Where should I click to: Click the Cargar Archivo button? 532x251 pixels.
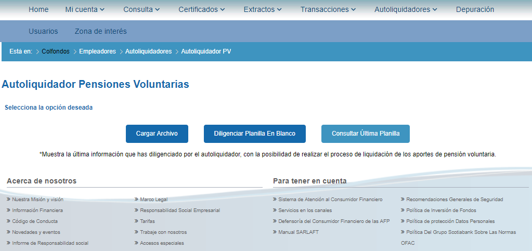click(157, 134)
